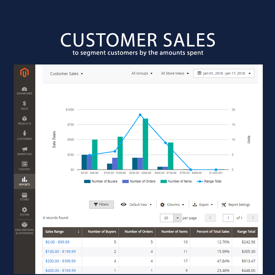The width and height of the screenshot is (275, 275).
Task: Open Content in the sidebar menu
Action: coord(24,166)
